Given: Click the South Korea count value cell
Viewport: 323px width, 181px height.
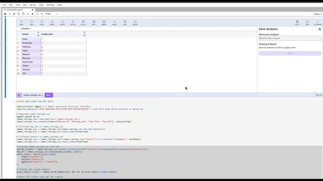Looking at the screenshot, I should click(64, 62).
